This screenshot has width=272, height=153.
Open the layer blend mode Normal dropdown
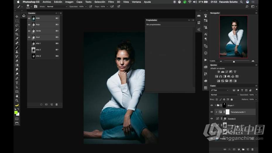[224, 95]
